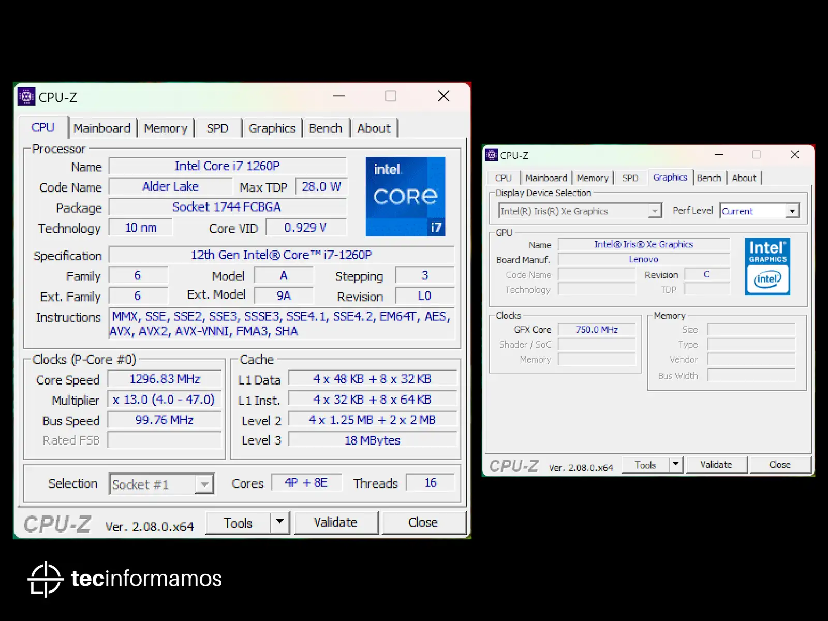This screenshot has width=828, height=621.
Task: Click the board manufacturer value 'Lenovo'
Action: point(644,260)
